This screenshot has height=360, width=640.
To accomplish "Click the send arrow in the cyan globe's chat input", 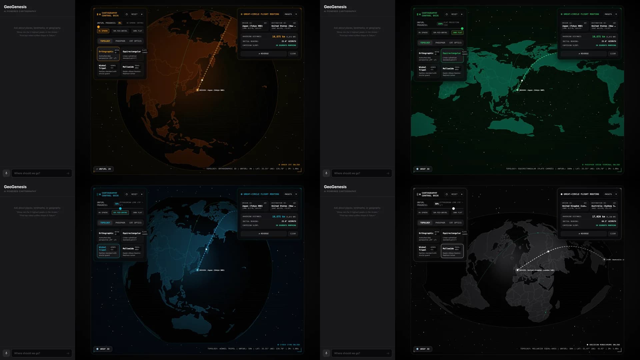I will (68, 353).
